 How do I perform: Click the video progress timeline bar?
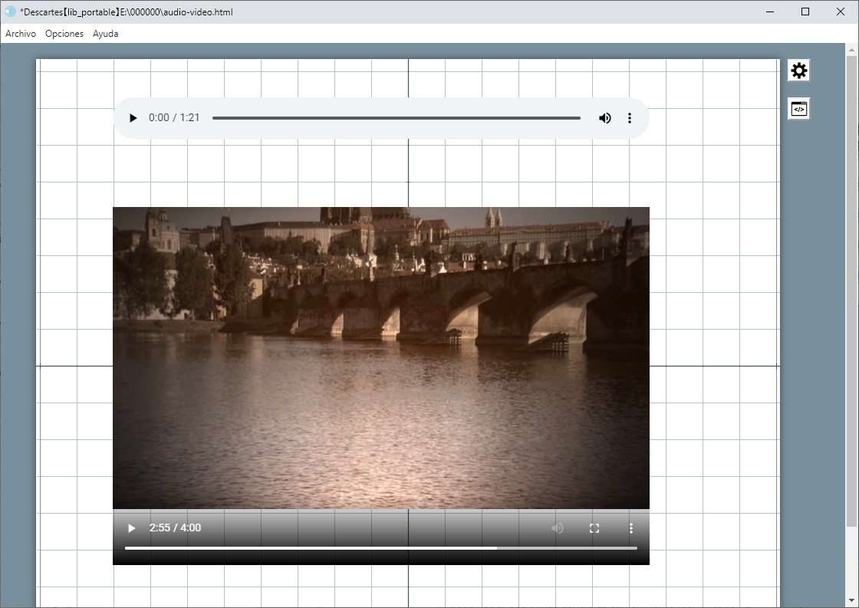380,548
